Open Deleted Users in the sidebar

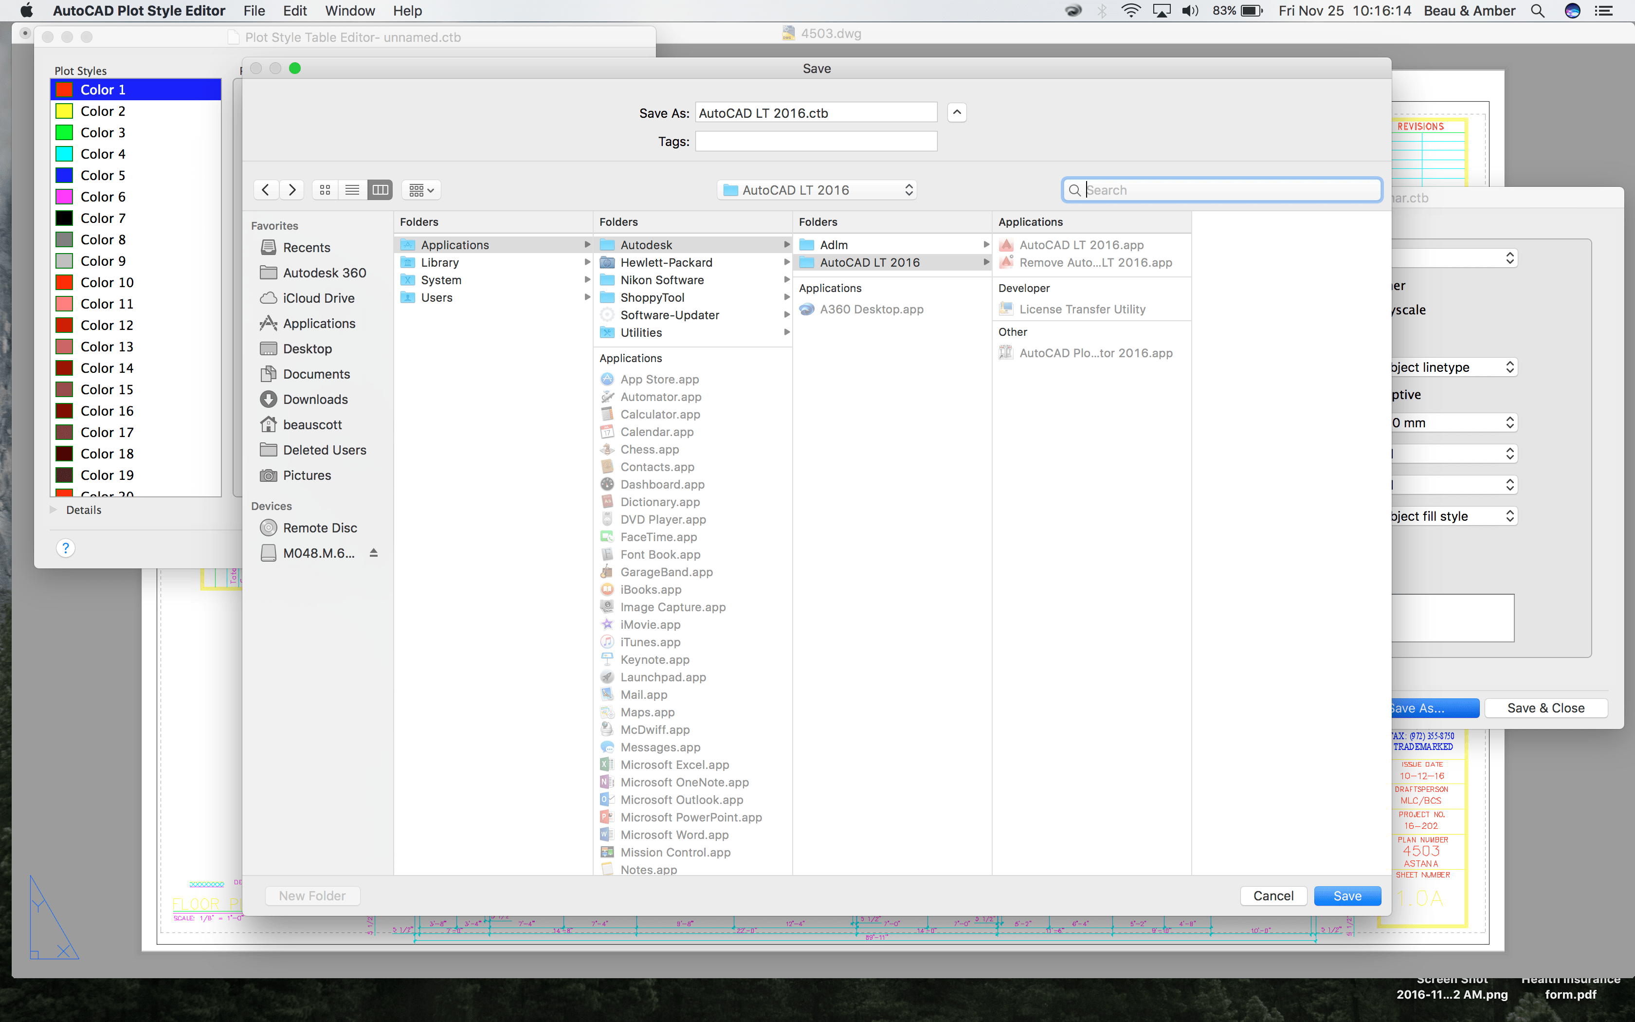click(x=313, y=450)
